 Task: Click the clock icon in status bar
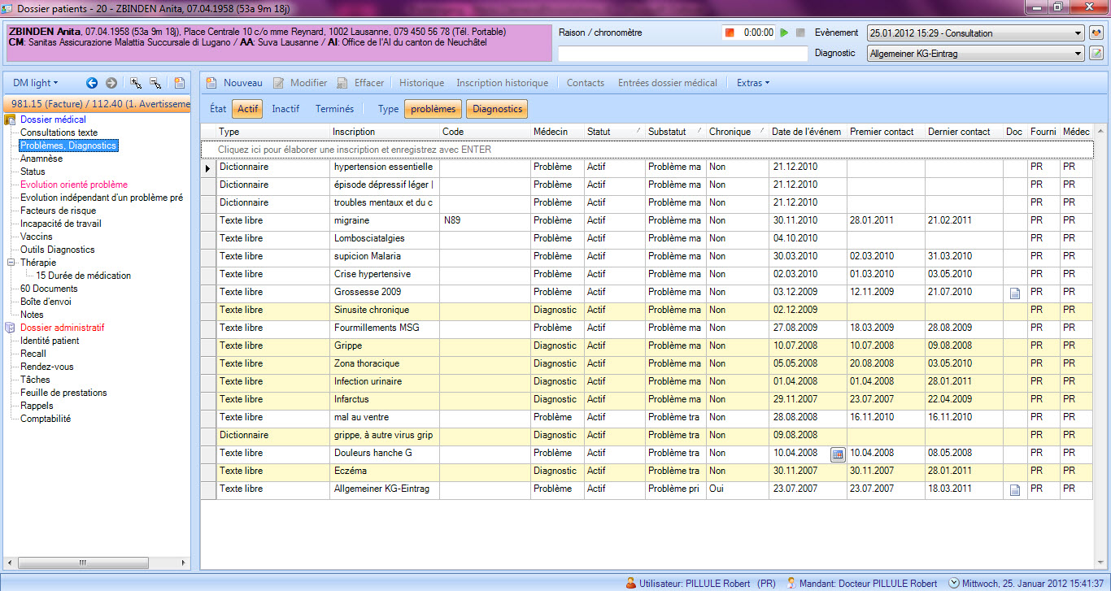click(954, 583)
